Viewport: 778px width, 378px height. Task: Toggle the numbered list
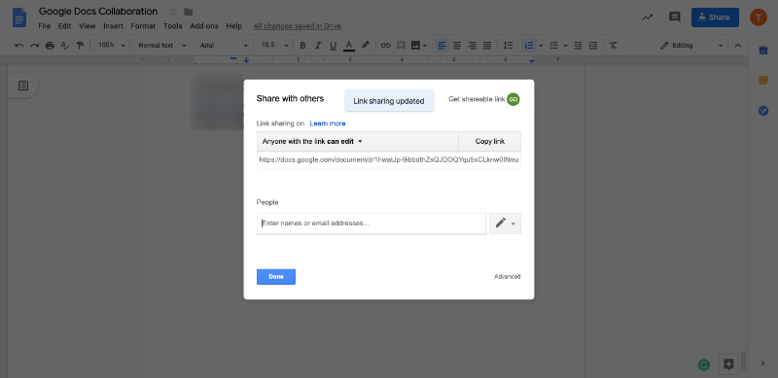pyautogui.click(x=529, y=45)
